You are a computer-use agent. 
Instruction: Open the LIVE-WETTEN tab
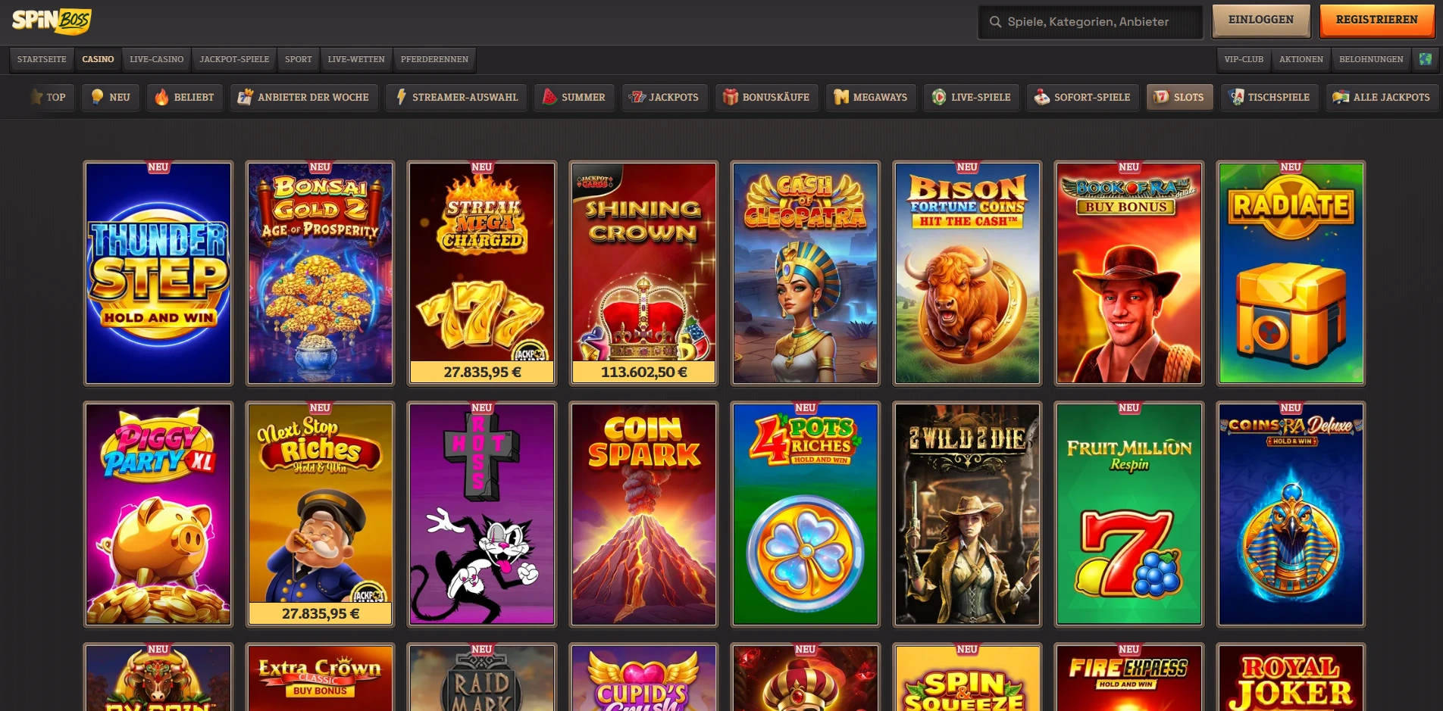coord(356,59)
